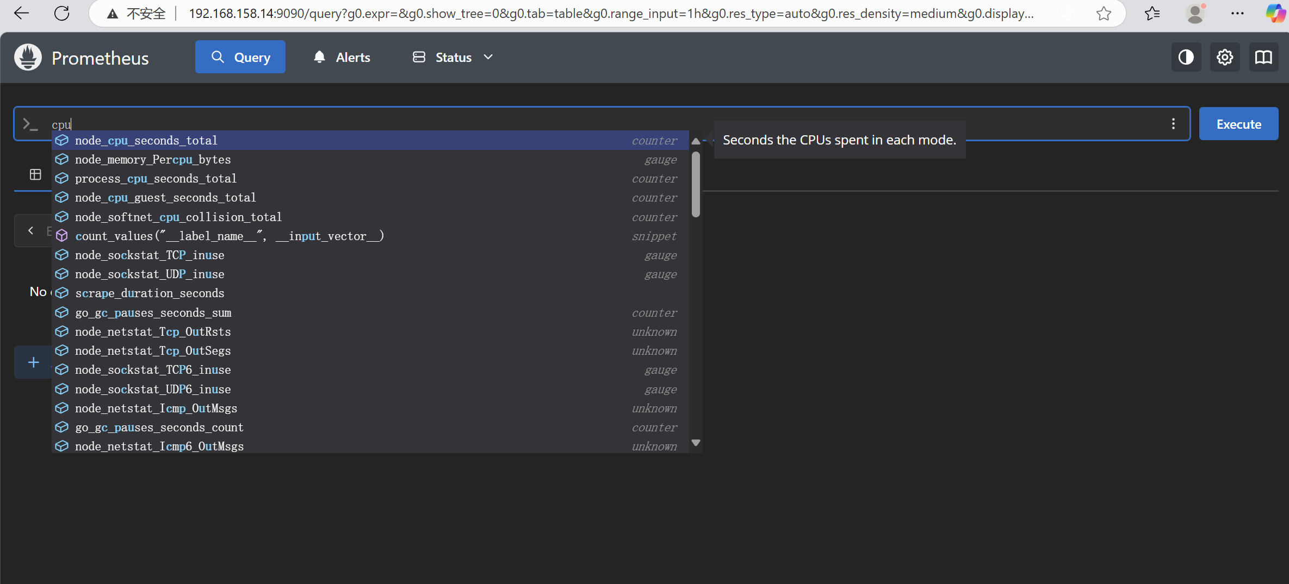This screenshot has height=584, width=1289.
Task: Select node_sockstat_UDP6_inuse suggestion
Action: pos(370,390)
